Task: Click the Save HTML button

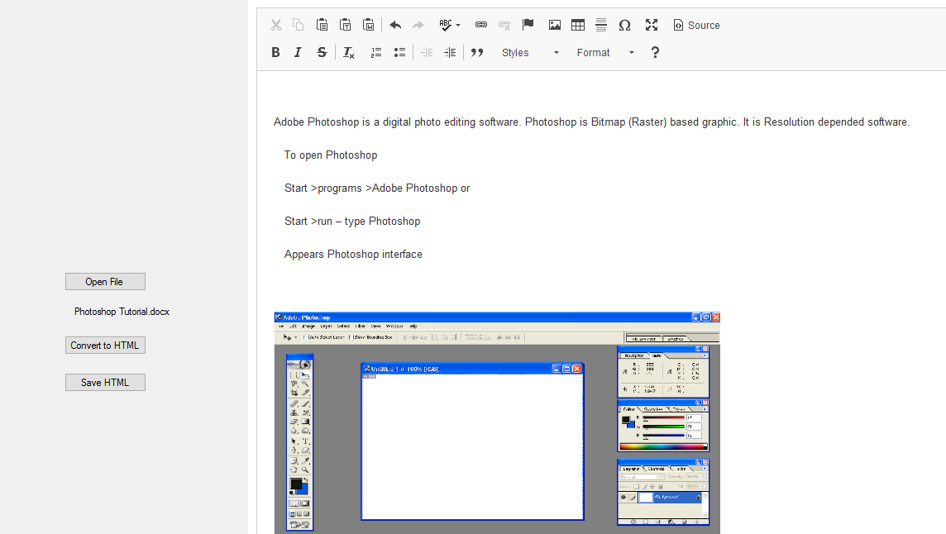Action: 105,383
